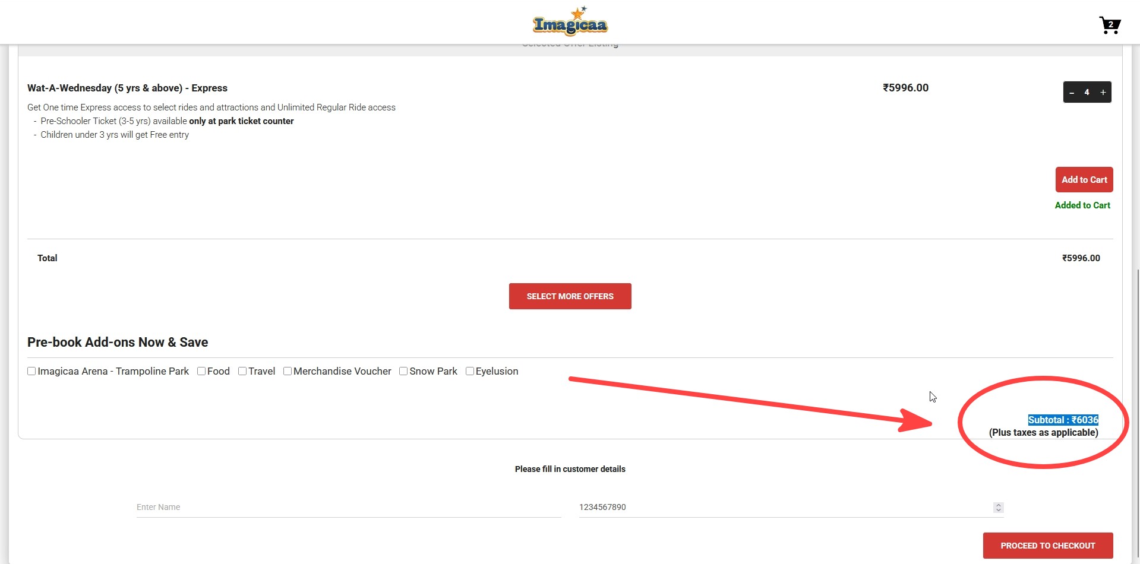Screen dimensions: 1140x564
Task: Click the Imagicaa logo
Action: (570, 21)
